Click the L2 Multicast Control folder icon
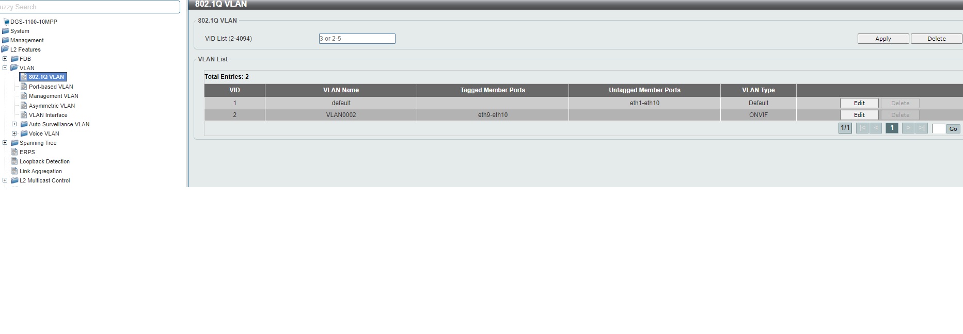Viewport: 963px width, 334px height. click(15, 180)
